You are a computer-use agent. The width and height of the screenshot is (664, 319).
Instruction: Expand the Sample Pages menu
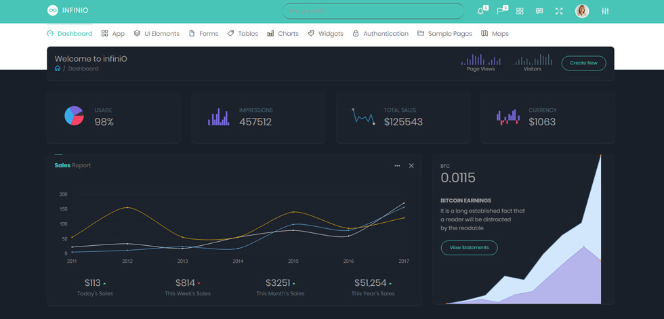point(444,33)
